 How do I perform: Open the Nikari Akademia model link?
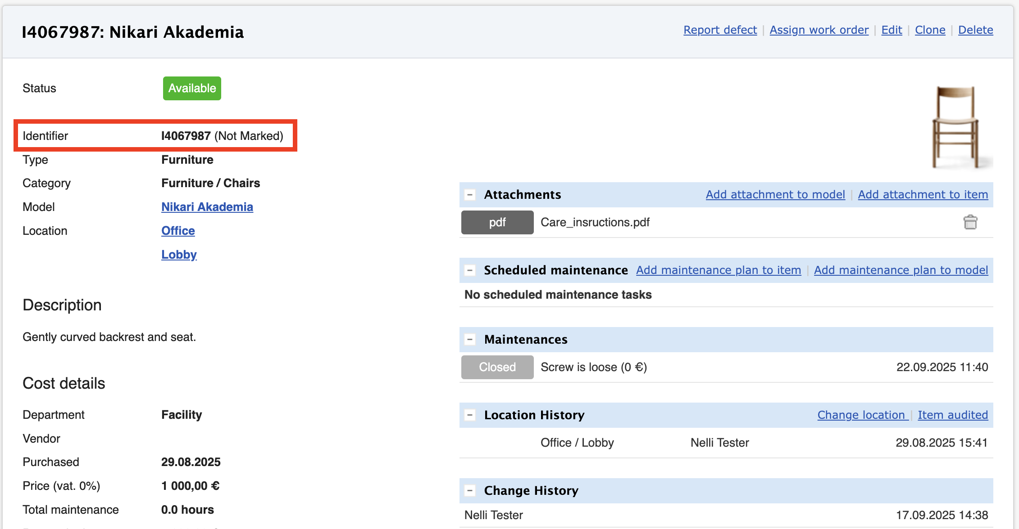pyautogui.click(x=207, y=207)
